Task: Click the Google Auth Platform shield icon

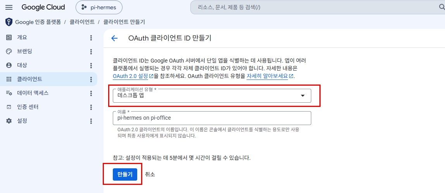Action: 9,22
